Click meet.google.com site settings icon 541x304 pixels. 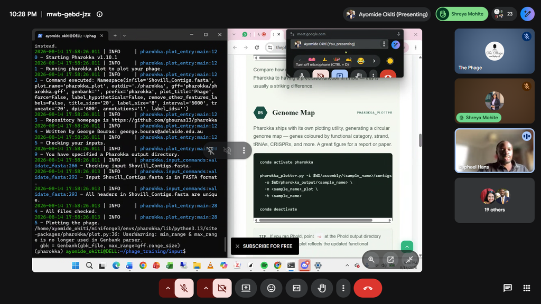292,34
